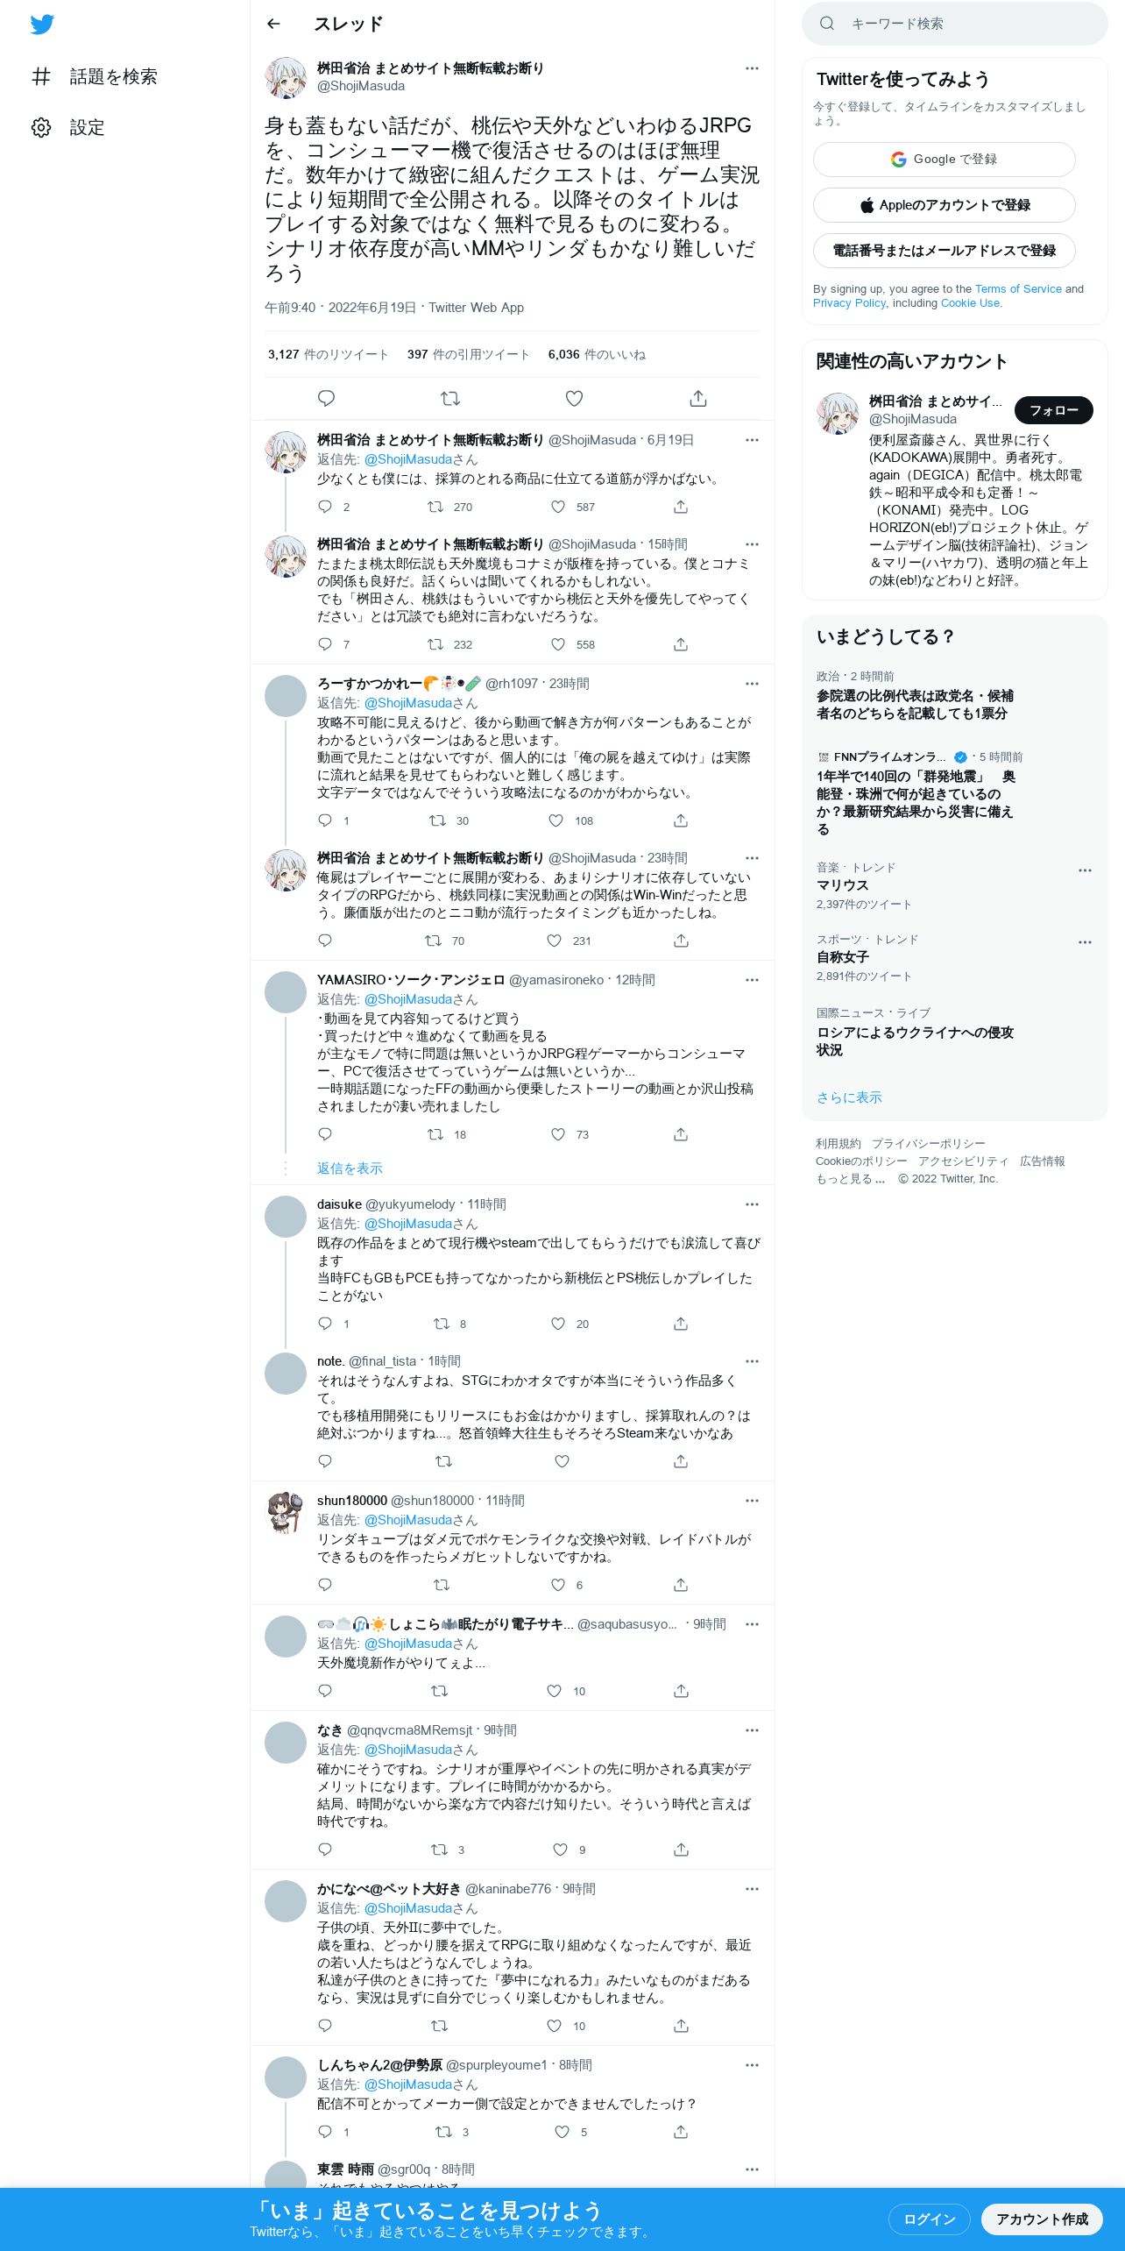Click ログイン button in bottom banner
The height and width of the screenshot is (2251, 1125).
[929, 2219]
